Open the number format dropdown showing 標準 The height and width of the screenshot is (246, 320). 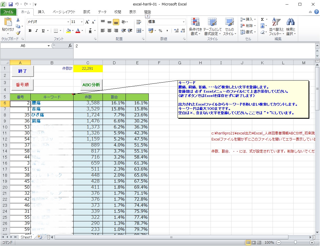click(184, 22)
